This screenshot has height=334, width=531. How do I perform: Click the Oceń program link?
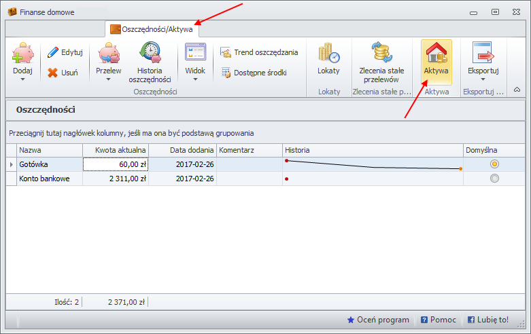point(378,320)
